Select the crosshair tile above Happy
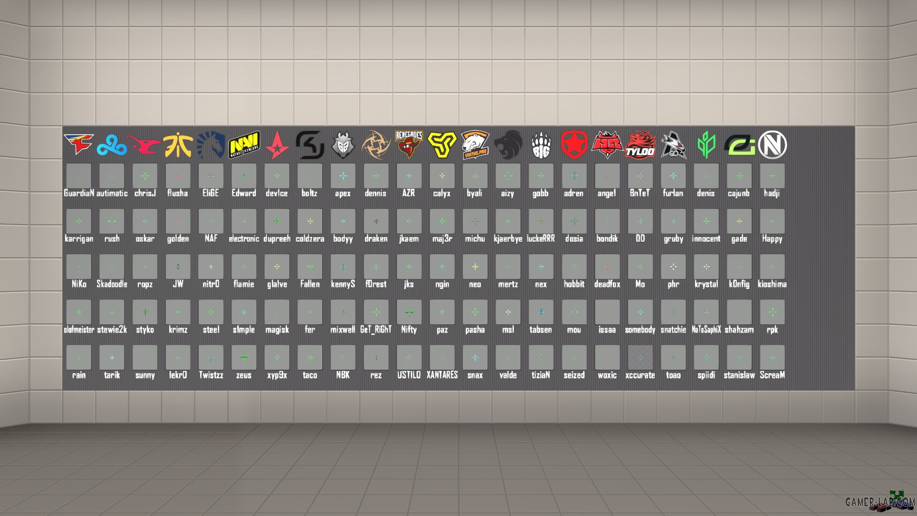 pyautogui.click(x=772, y=221)
